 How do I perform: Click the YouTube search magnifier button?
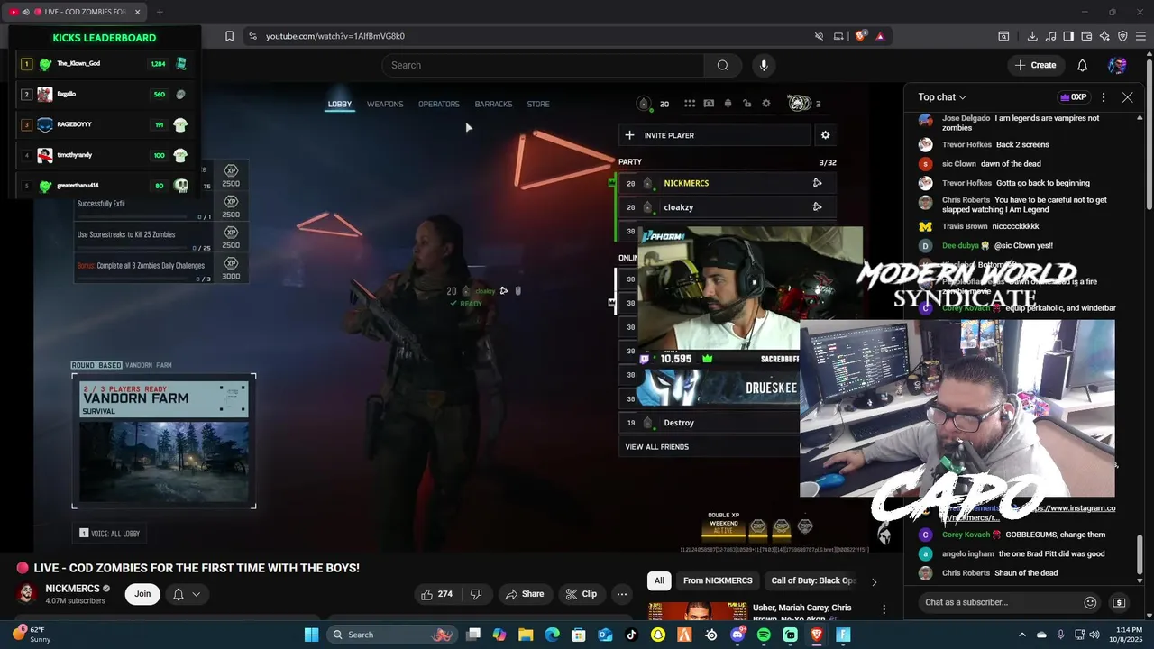coord(722,65)
